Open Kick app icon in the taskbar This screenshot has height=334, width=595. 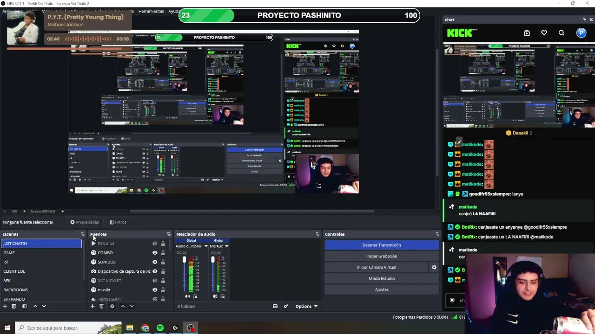coord(175,328)
